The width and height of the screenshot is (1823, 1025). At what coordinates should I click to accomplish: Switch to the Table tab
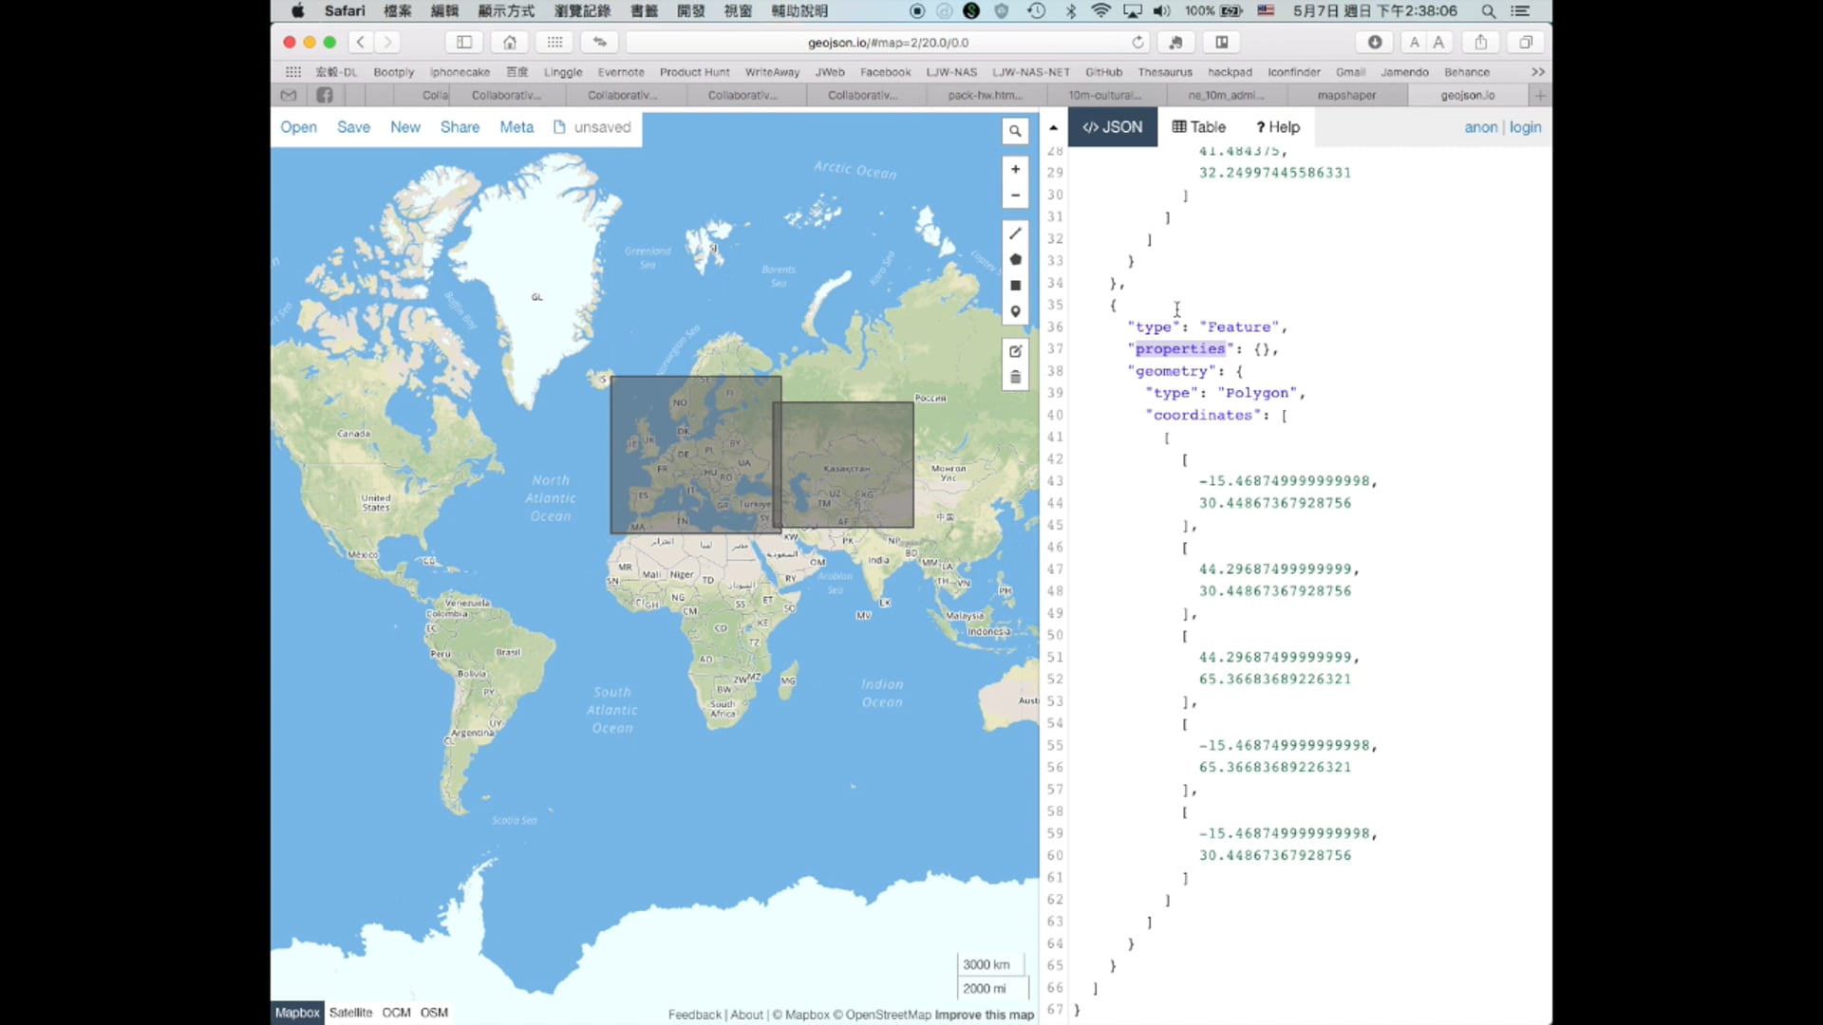(1198, 126)
